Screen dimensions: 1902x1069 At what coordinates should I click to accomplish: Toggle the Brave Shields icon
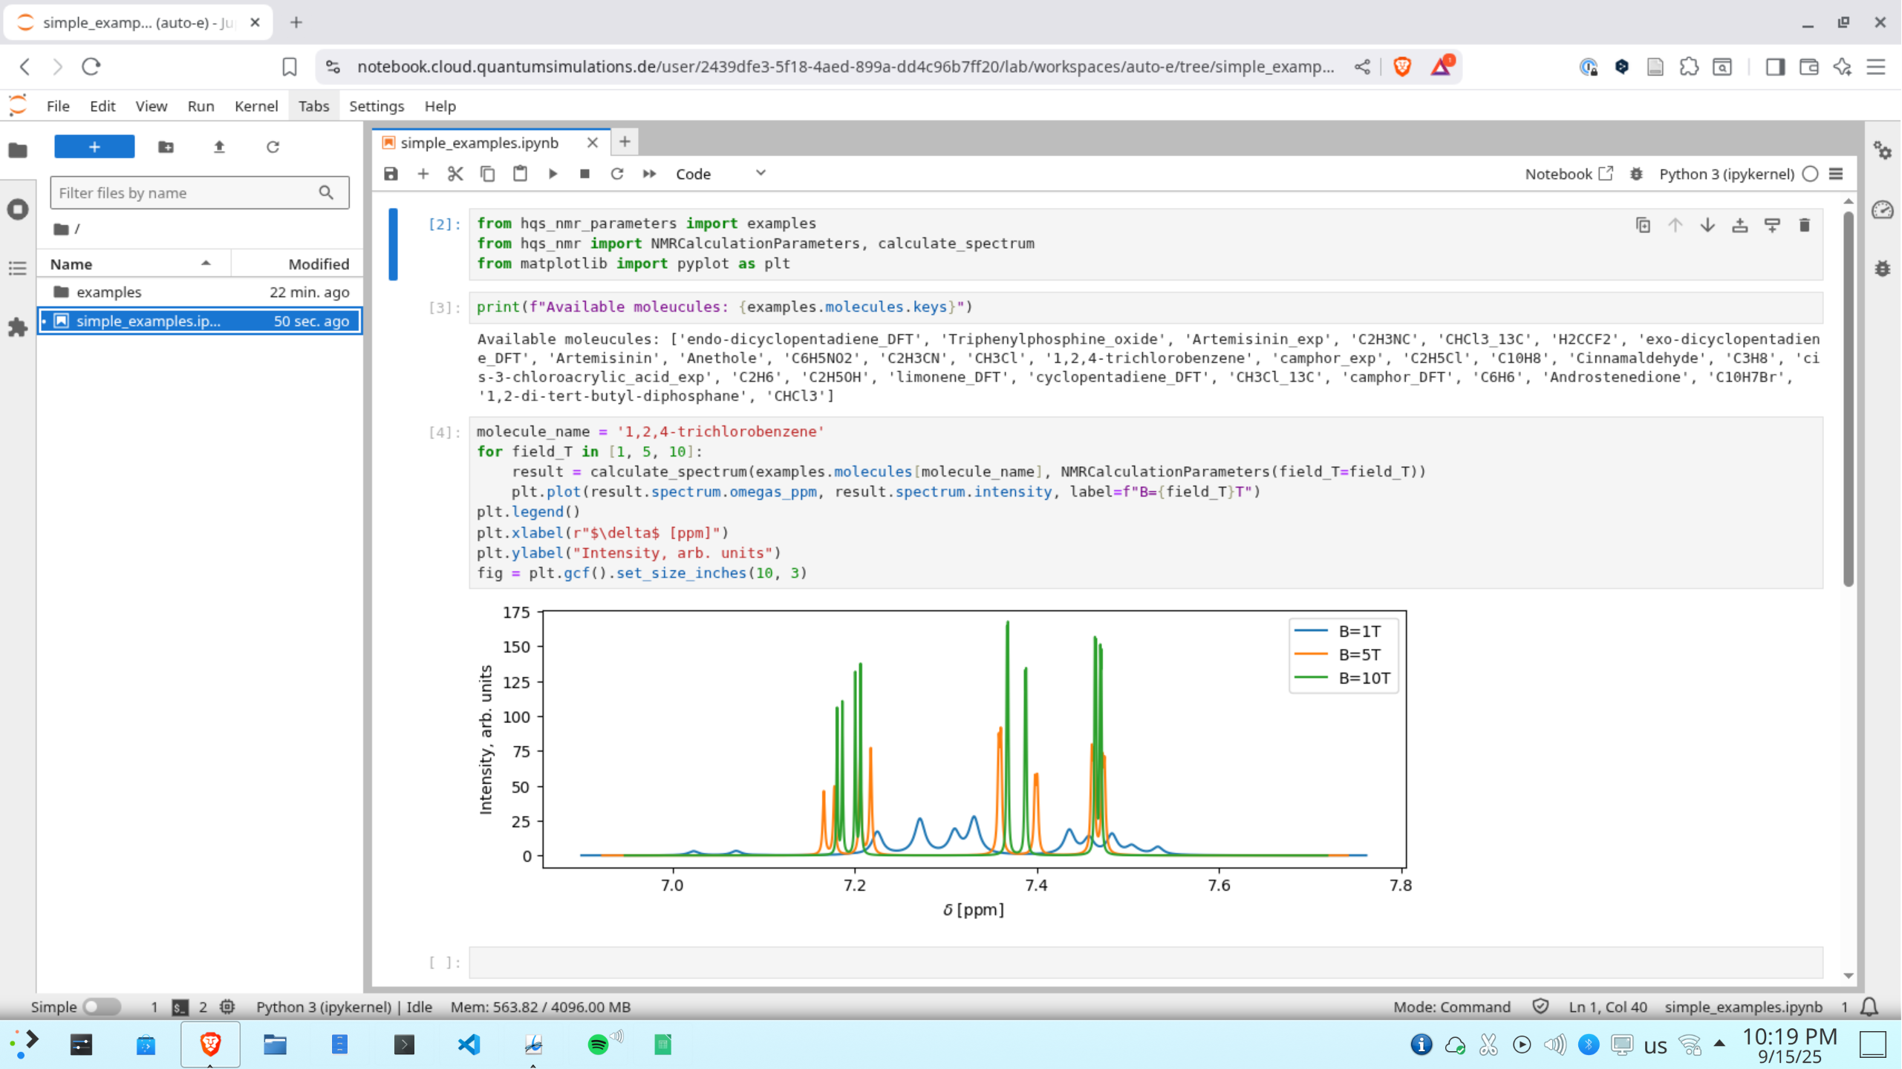click(1402, 67)
